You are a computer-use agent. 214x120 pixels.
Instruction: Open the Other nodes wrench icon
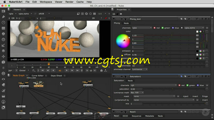3,90
